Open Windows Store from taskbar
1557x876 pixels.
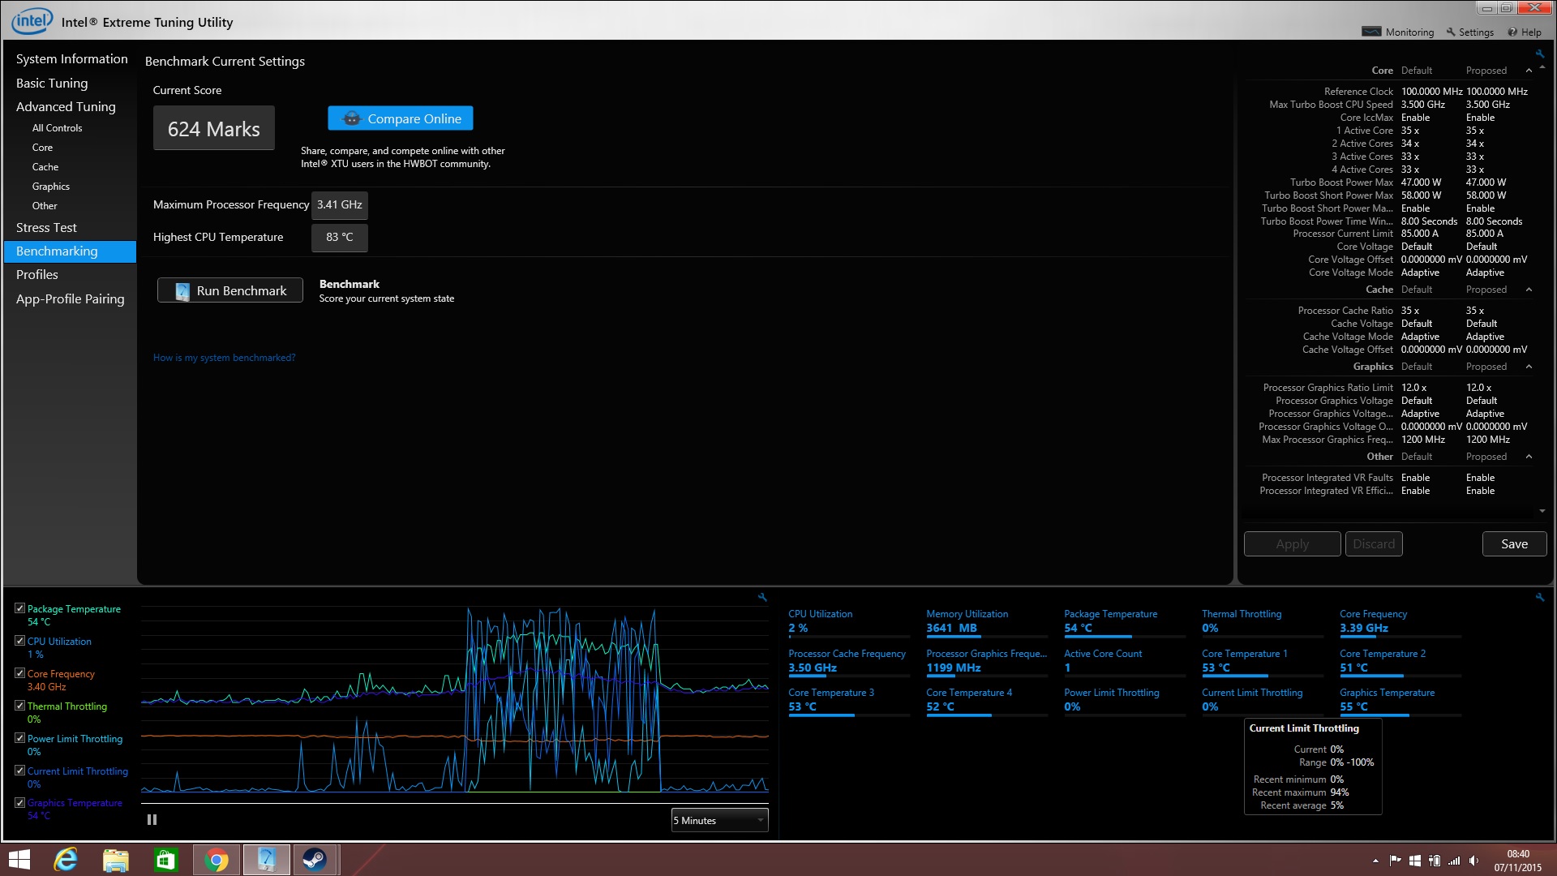coord(165,860)
